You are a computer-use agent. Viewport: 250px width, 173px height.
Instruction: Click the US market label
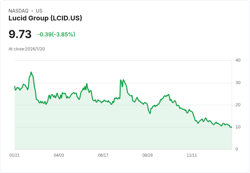pos(39,11)
